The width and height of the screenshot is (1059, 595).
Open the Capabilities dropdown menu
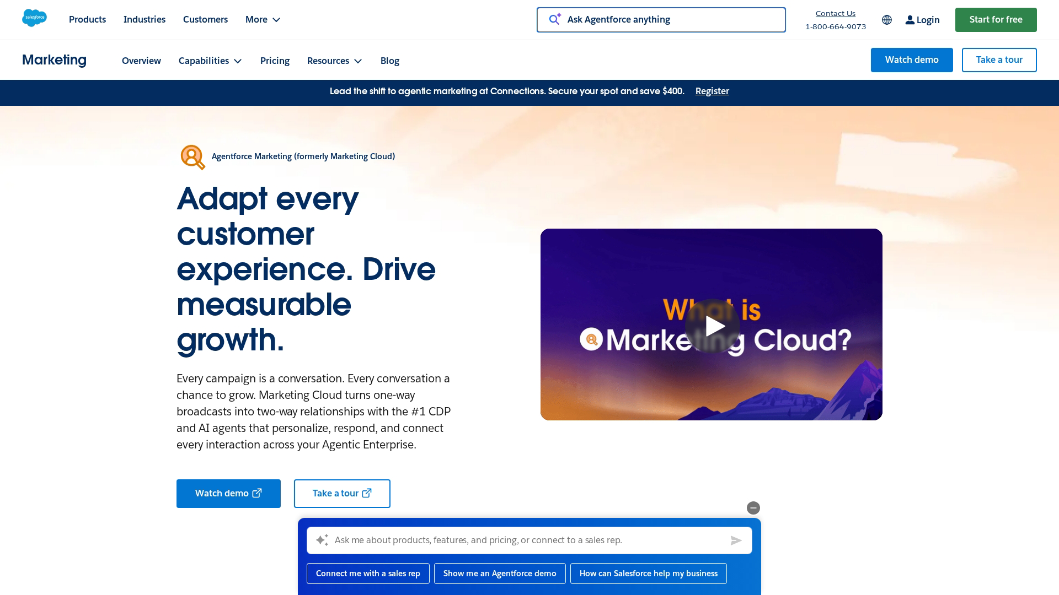click(x=210, y=61)
